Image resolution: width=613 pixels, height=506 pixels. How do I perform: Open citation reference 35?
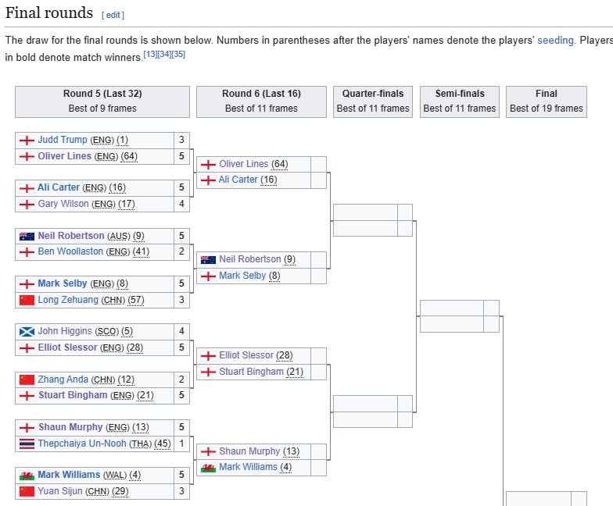point(178,55)
